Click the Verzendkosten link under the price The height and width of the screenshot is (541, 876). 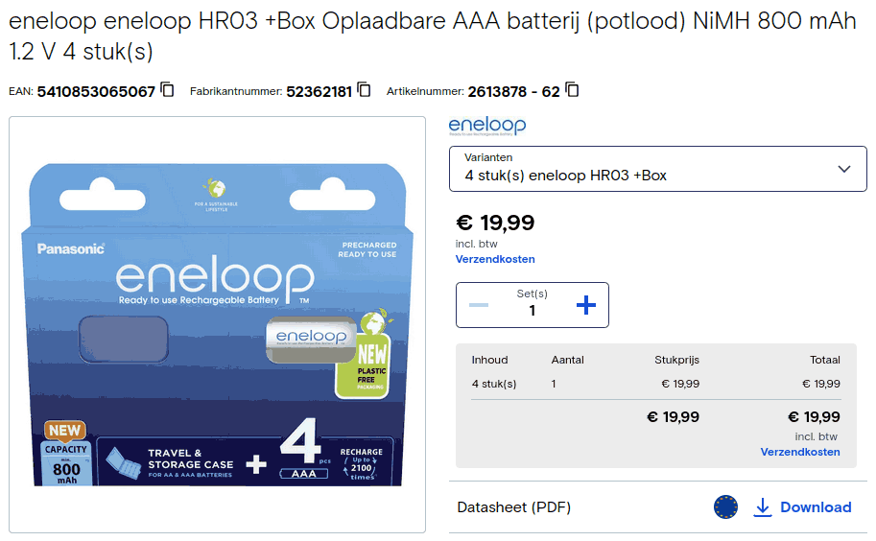point(495,259)
